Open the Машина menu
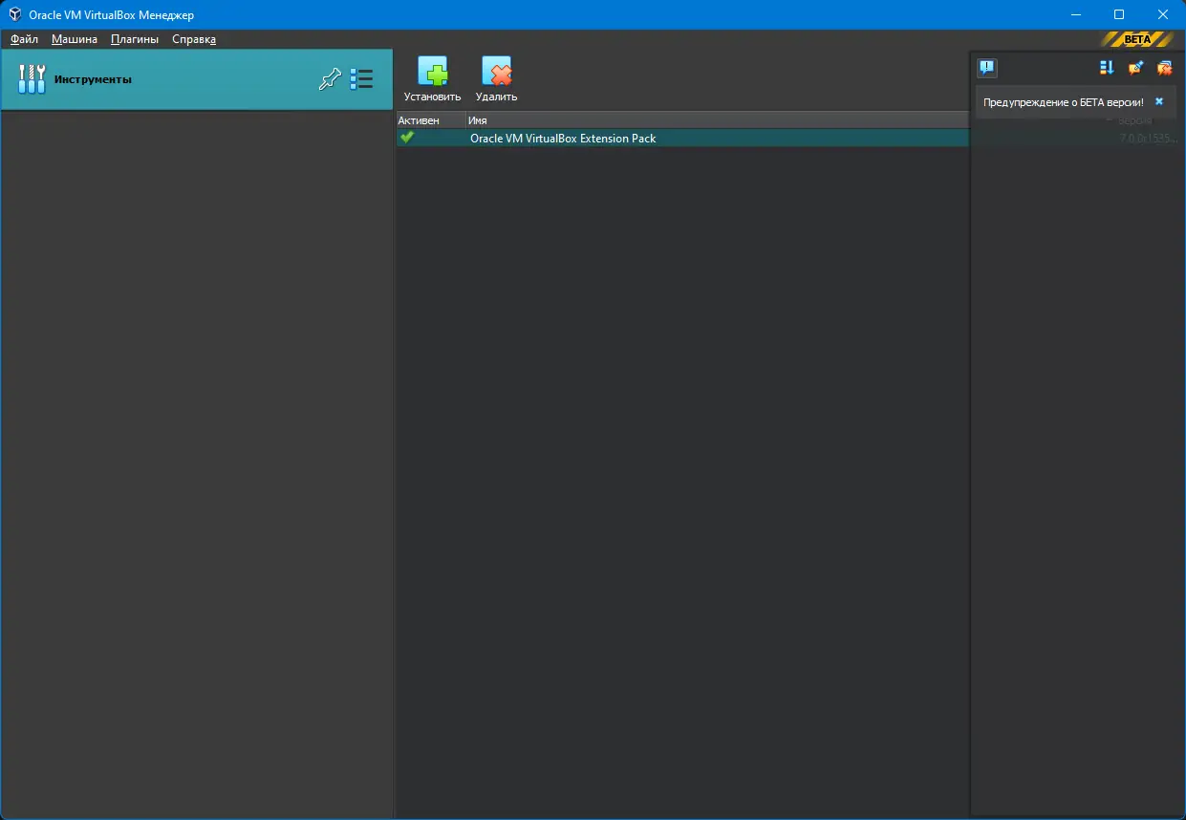 click(x=75, y=39)
